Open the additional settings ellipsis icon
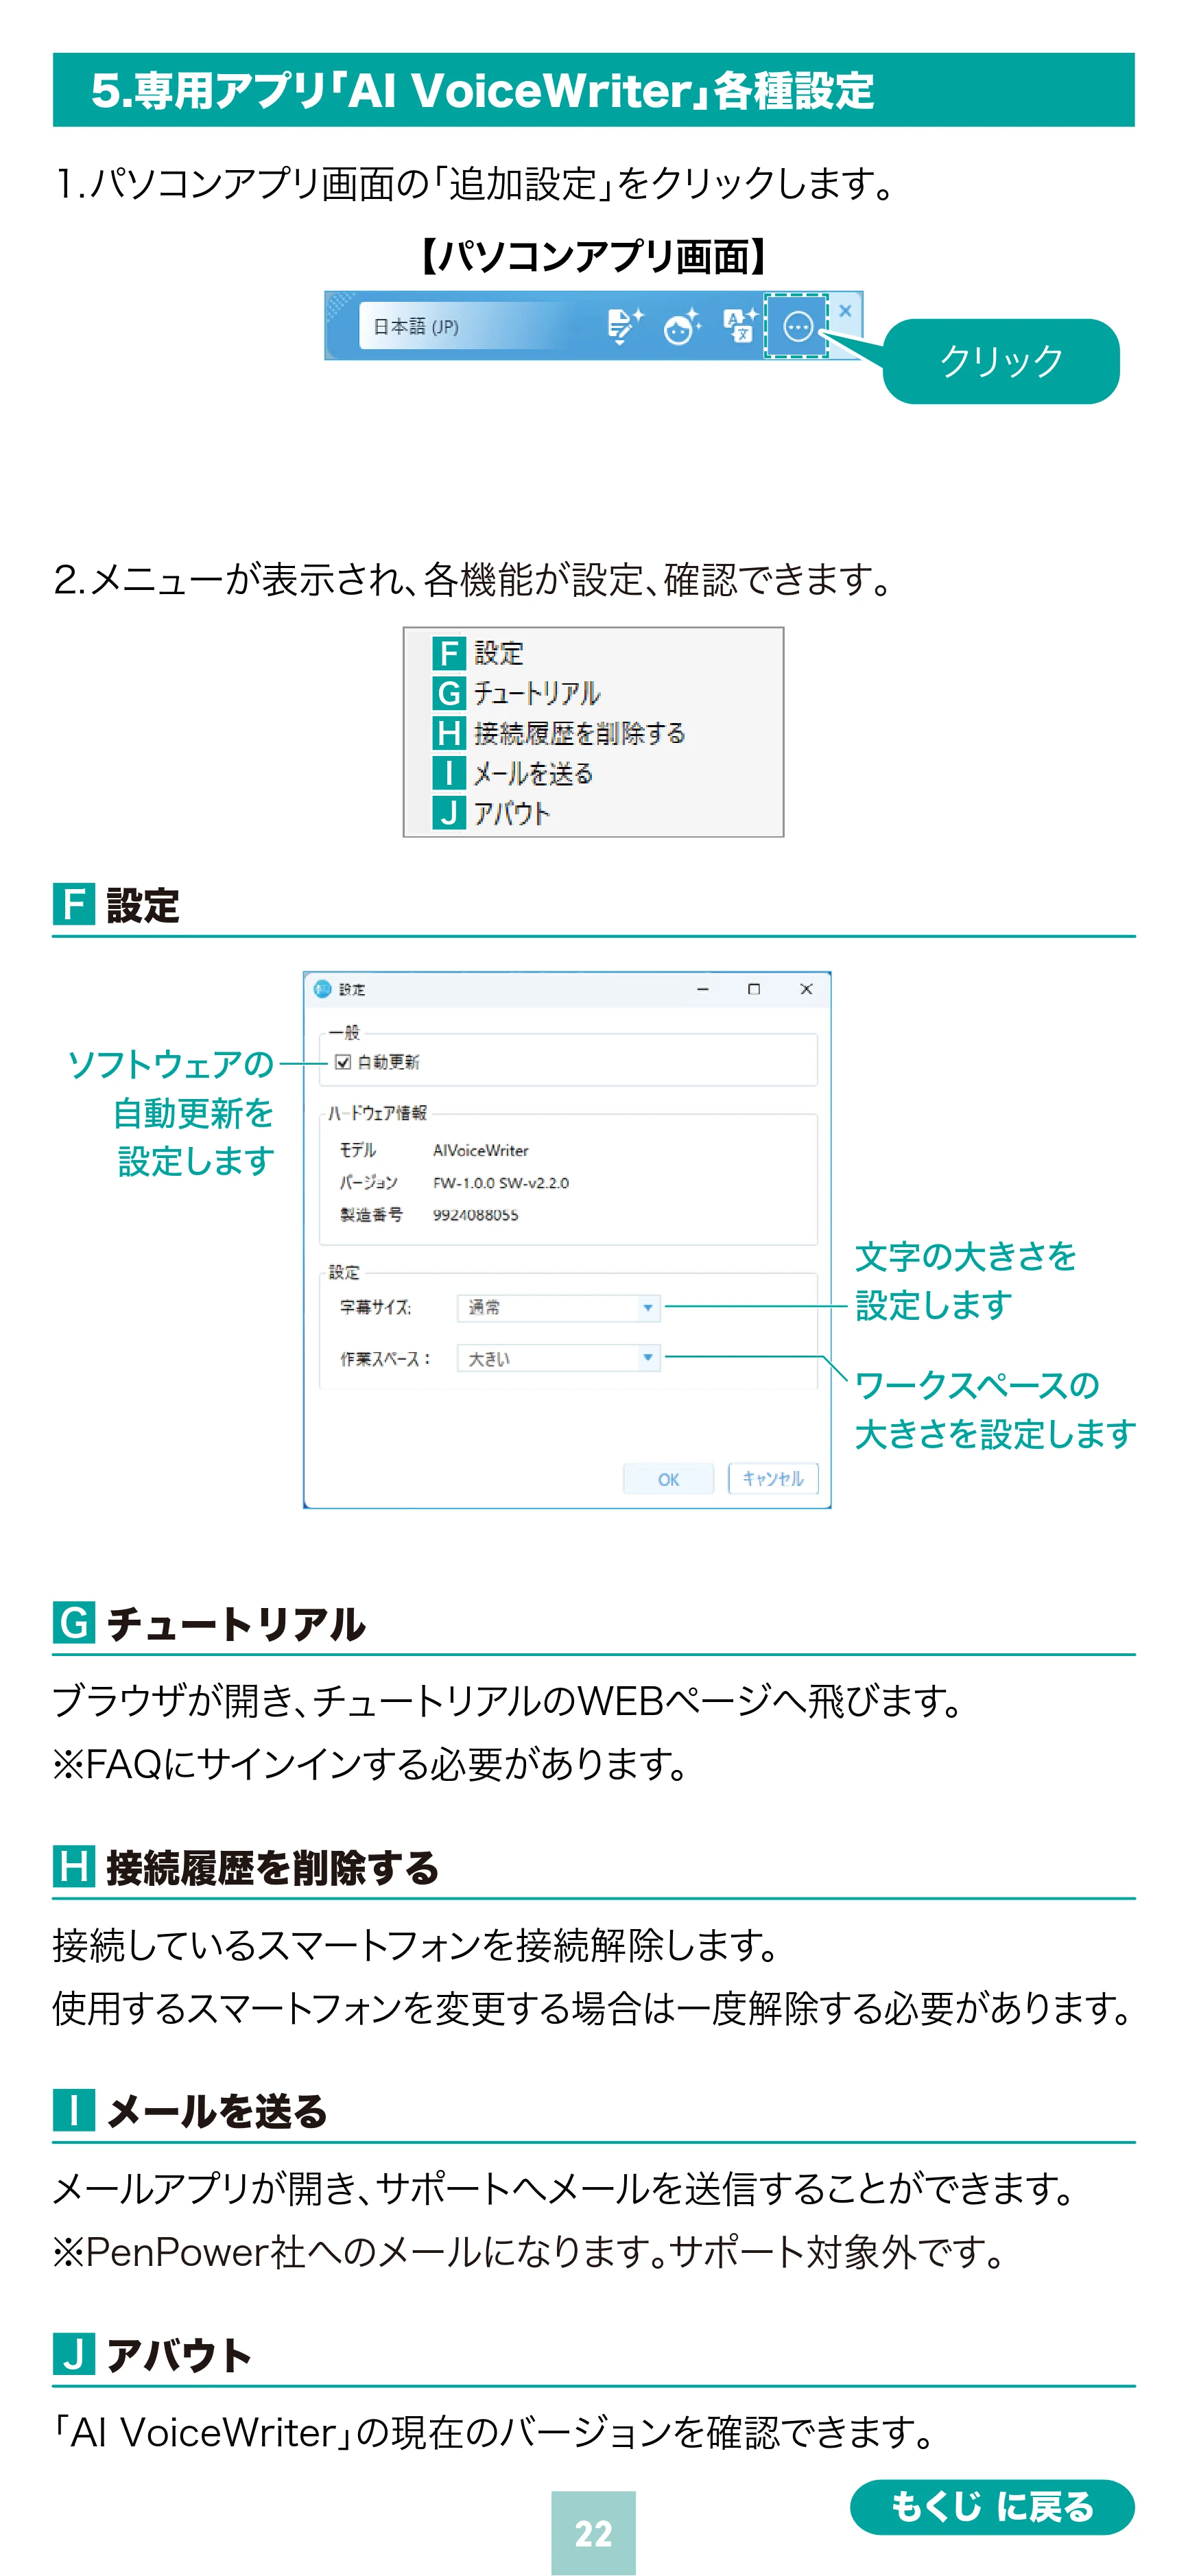 (x=797, y=326)
